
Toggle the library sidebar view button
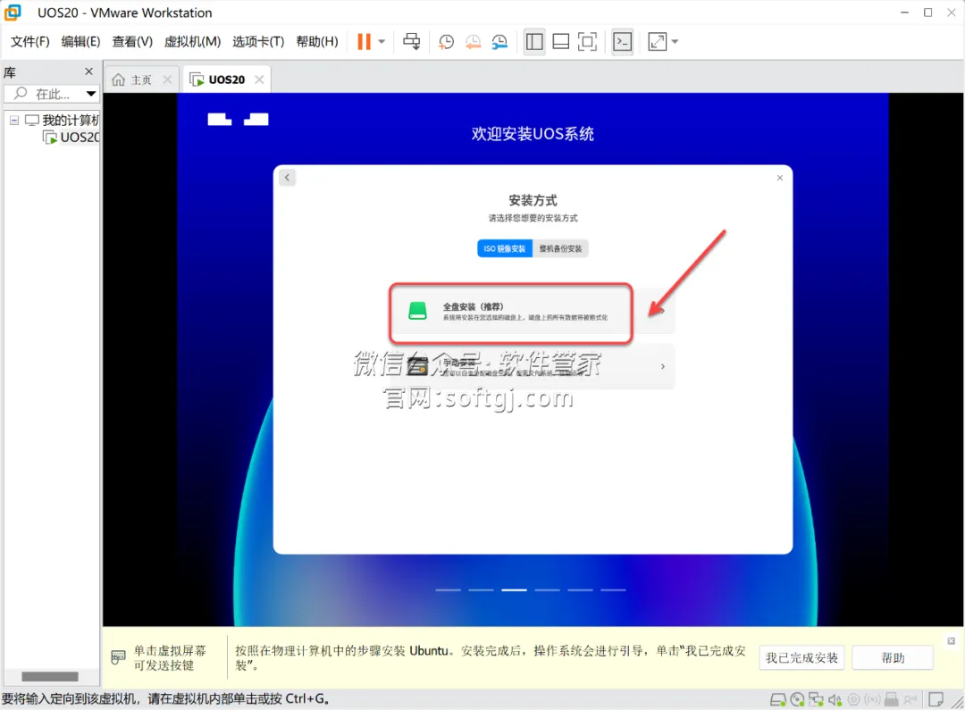click(534, 41)
